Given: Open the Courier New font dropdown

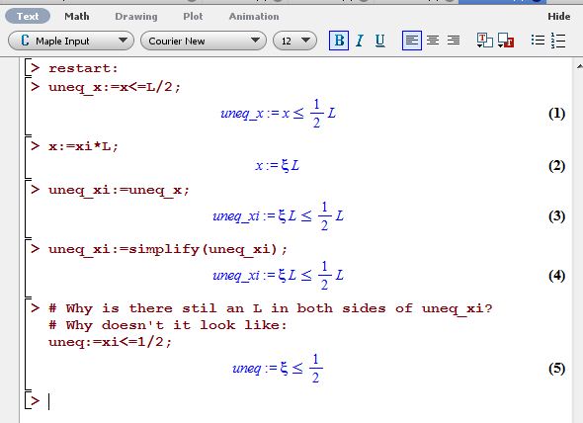Looking at the screenshot, I should pyautogui.click(x=203, y=41).
